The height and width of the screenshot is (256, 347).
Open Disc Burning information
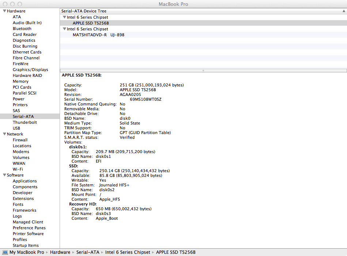coord(25,46)
